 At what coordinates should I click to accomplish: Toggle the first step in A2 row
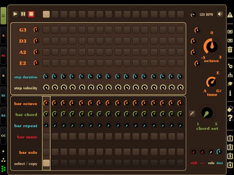click(x=46, y=52)
